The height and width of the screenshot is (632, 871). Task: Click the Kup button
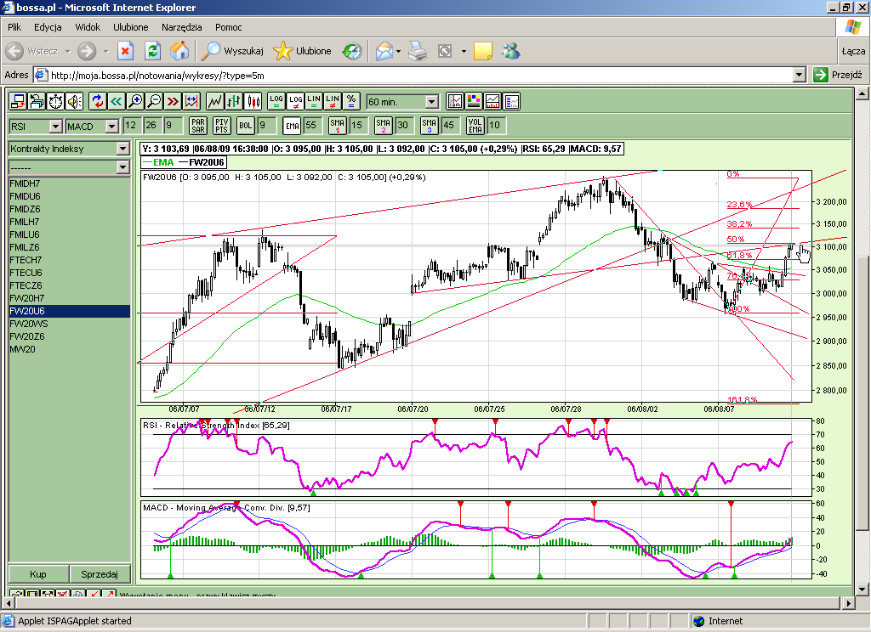point(38,574)
